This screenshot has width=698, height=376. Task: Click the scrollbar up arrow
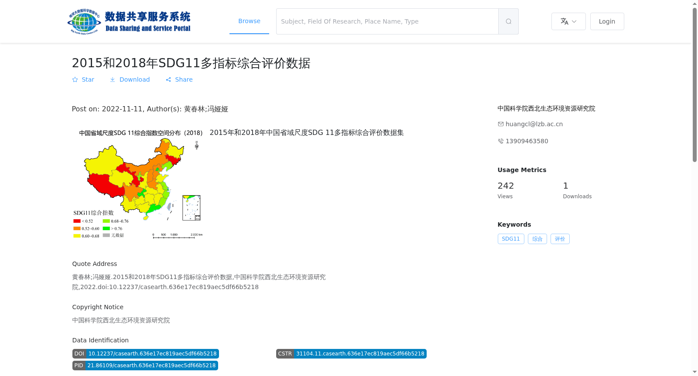pyautogui.click(x=695, y=3)
